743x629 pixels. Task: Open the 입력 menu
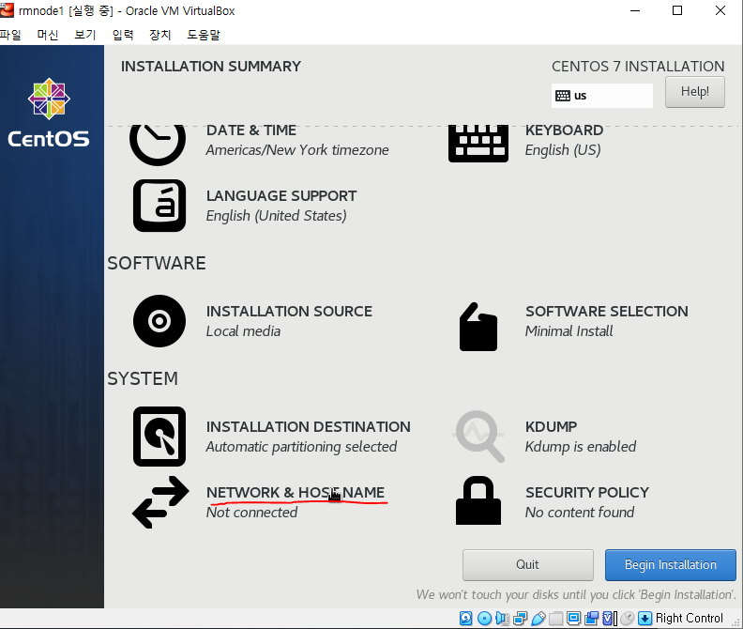tap(123, 35)
